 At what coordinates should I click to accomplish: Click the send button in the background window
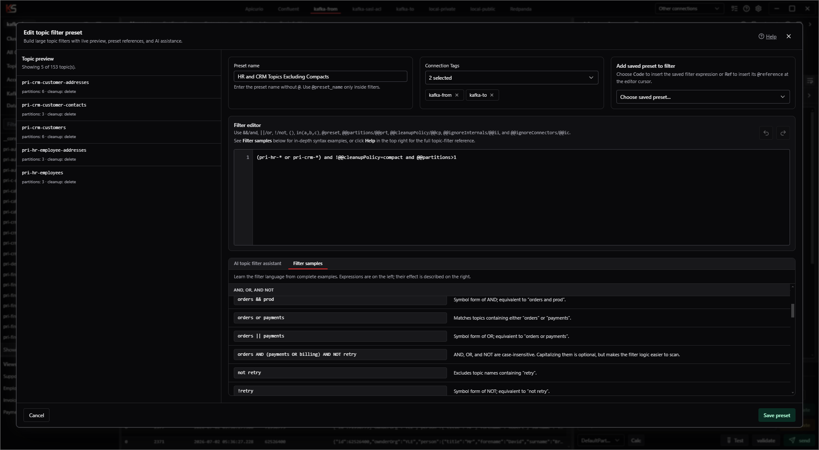tap(799, 440)
